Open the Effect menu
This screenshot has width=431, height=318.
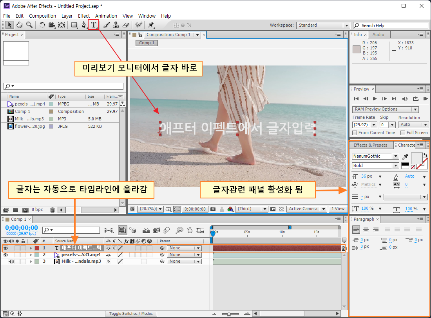coord(83,16)
